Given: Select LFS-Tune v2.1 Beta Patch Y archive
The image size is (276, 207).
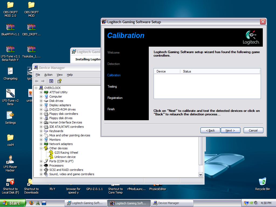Looking at the screenshot, I should (11, 49).
